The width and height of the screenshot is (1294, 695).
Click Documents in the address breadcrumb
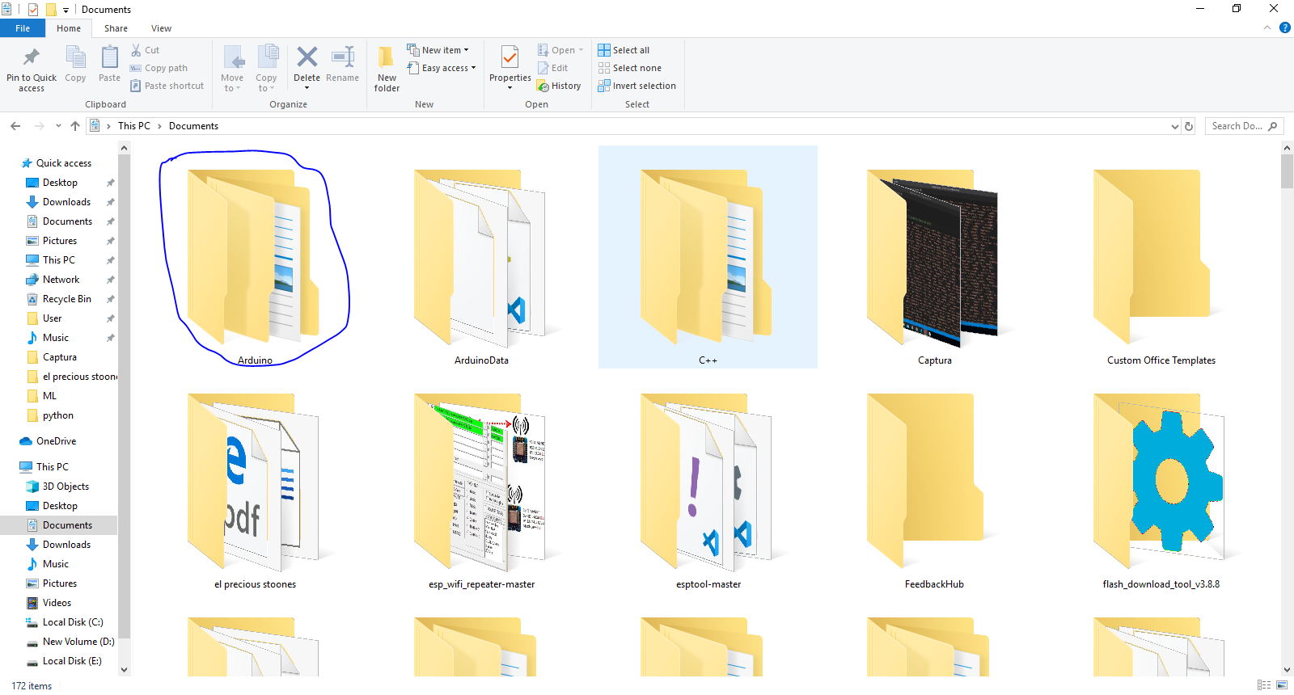click(193, 126)
